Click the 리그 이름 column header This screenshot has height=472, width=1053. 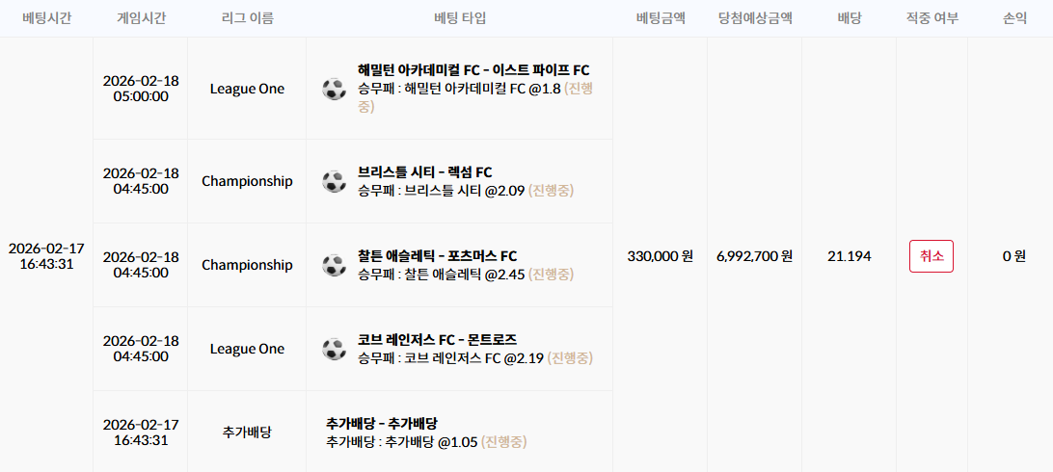pos(247,18)
